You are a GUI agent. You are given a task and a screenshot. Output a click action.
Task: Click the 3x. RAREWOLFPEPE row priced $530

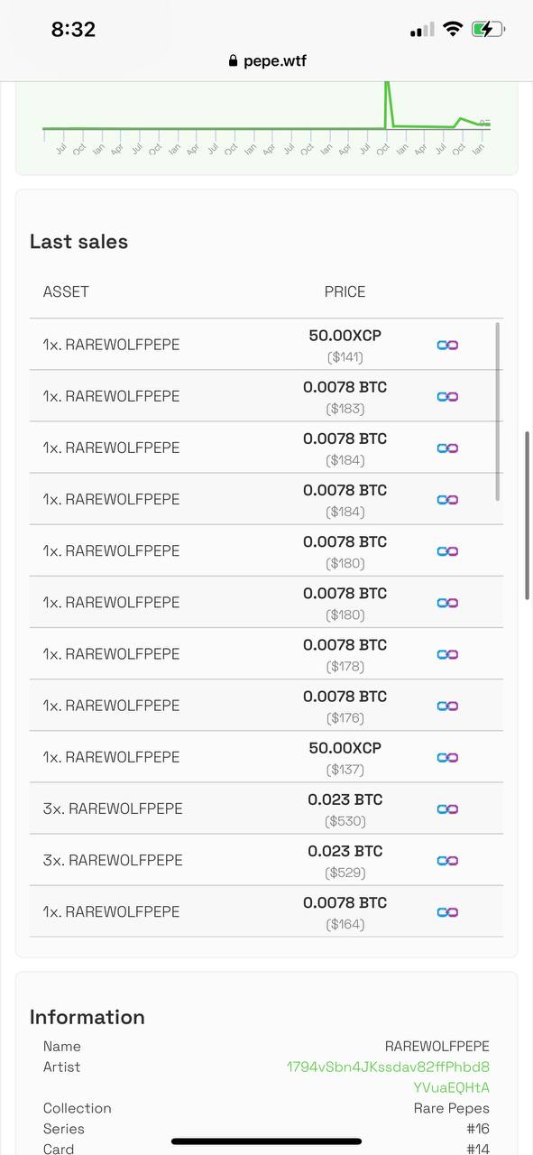pos(266,808)
